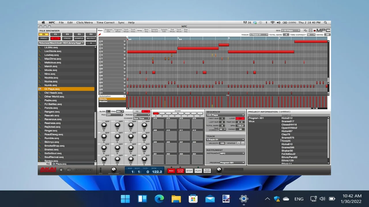The image size is (369, 207).
Task: Adjust the master LEVEL knob
Action: [x=219, y=170]
